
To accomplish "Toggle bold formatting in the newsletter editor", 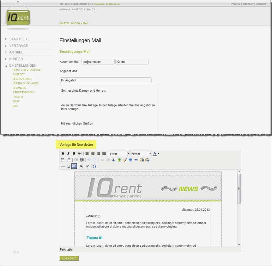I will (62, 154).
